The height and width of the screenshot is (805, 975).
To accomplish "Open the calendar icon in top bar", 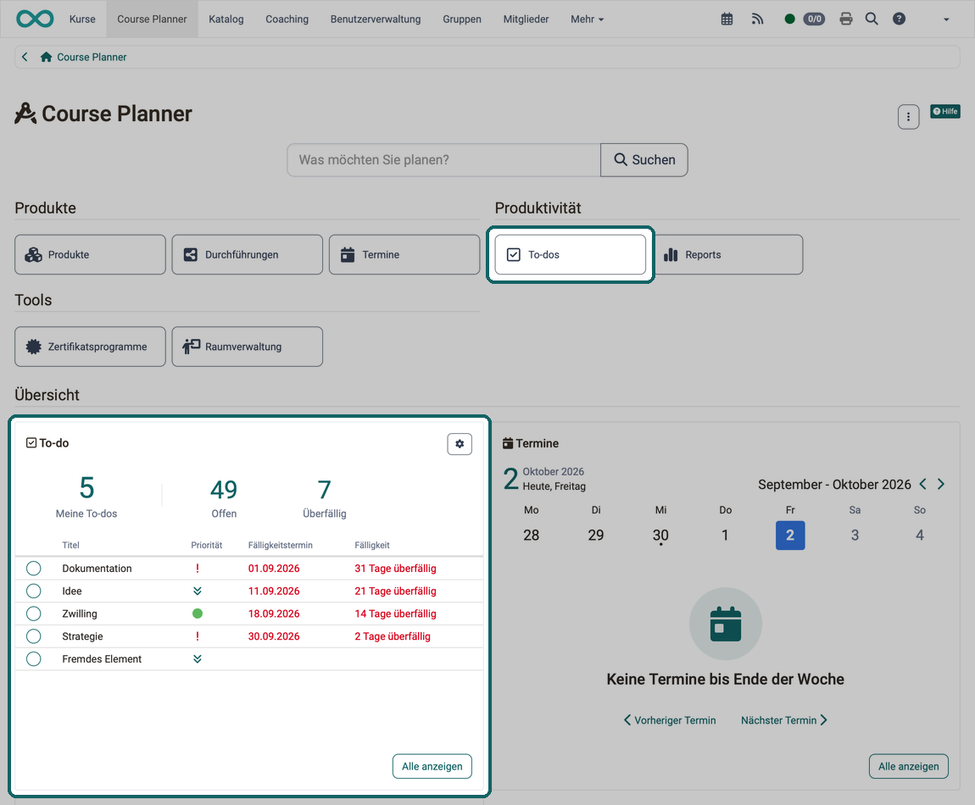I will tap(727, 19).
